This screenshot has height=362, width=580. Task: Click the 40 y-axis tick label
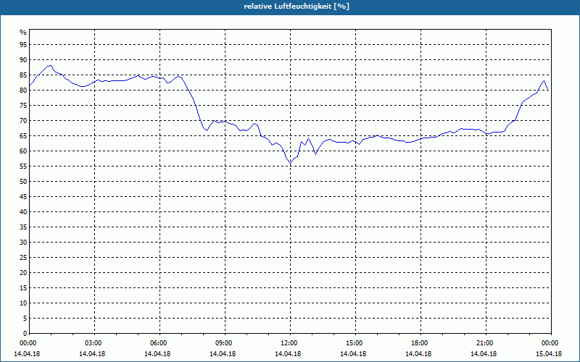(23, 211)
